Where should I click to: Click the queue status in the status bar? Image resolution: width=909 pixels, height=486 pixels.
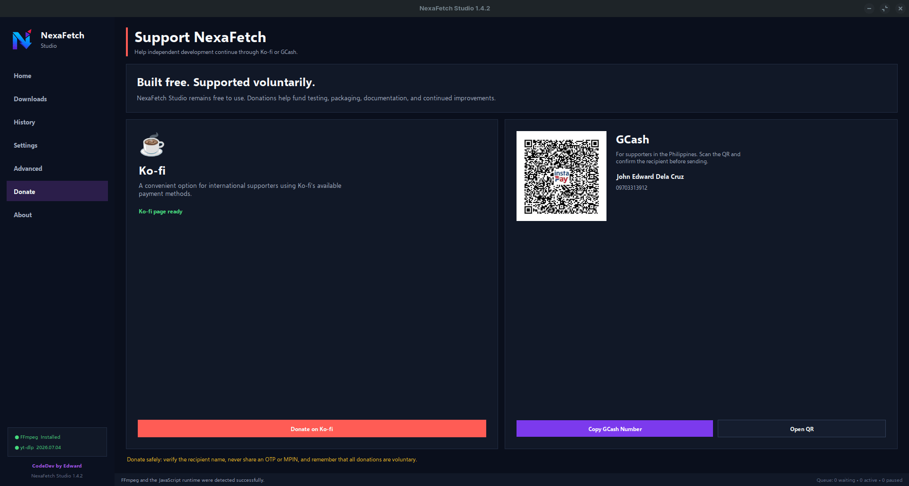pyautogui.click(x=859, y=480)
